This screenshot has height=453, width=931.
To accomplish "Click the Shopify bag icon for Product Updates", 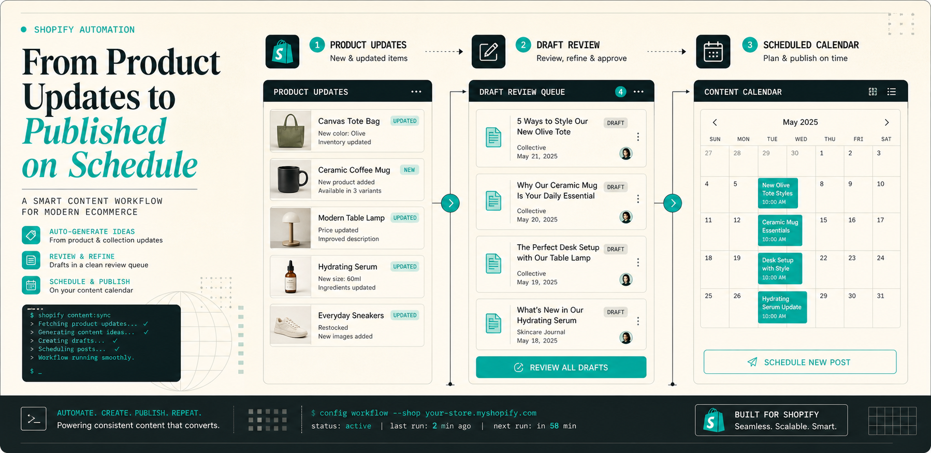I will pyautogui.click(x=282, y=52).
